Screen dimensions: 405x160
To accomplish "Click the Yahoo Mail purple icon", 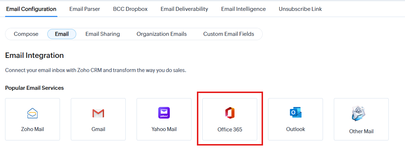I will [164, 113].
